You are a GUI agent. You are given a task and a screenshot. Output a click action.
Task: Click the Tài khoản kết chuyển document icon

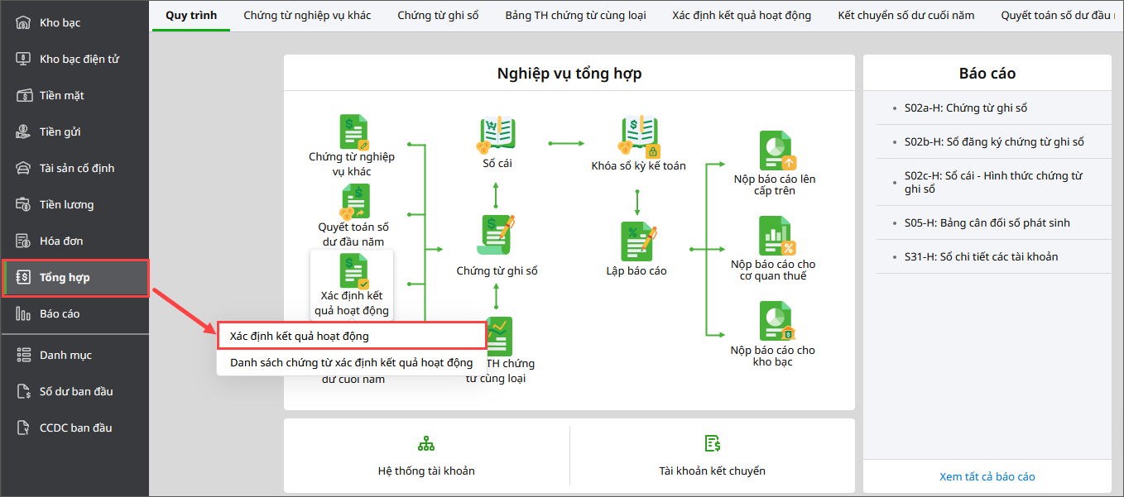click(x=712, y=444)
